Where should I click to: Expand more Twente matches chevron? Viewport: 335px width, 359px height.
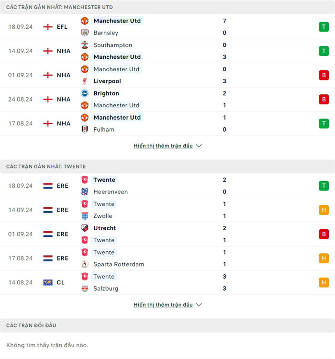[x=199, y=305]
